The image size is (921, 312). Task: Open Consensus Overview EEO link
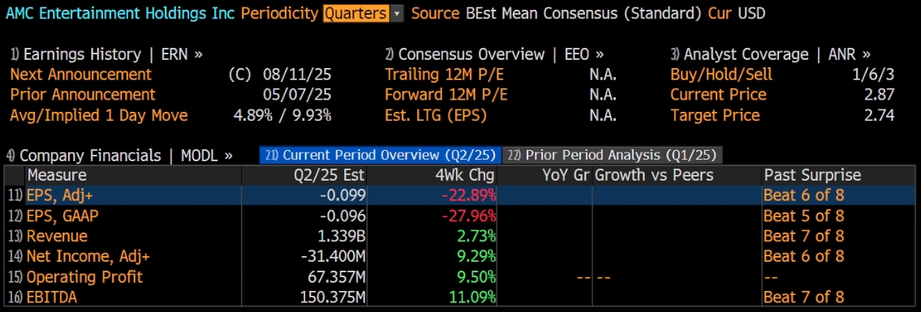[x=494, y=54]
